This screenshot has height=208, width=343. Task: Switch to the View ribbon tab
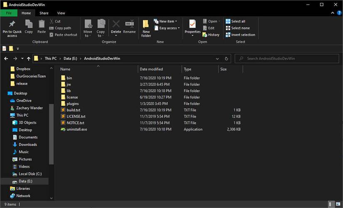61,13
